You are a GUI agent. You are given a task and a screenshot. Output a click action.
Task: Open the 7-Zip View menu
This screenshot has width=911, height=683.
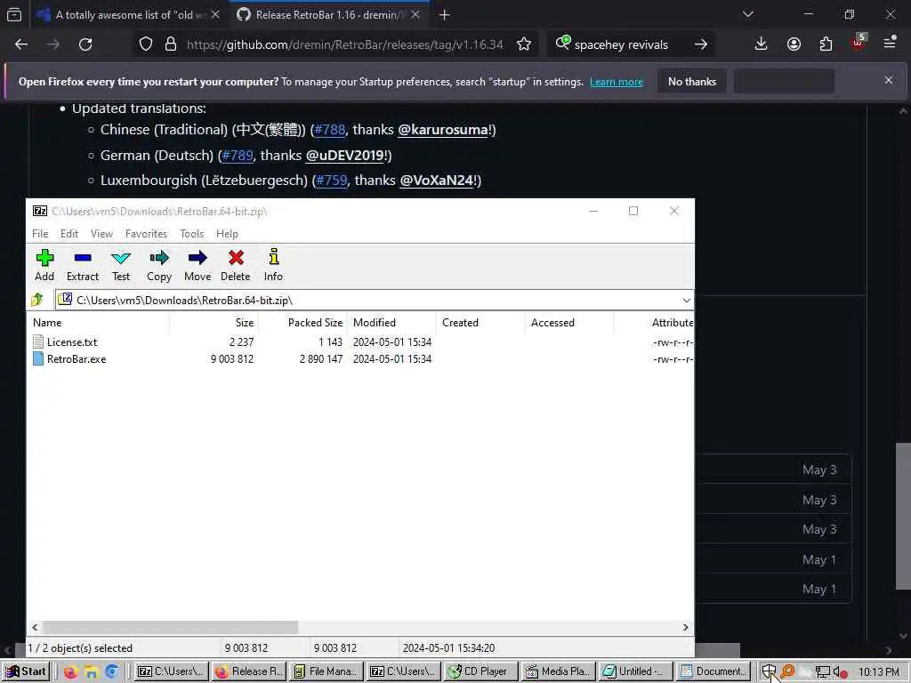pyautogui.click(x=101, y=234)
